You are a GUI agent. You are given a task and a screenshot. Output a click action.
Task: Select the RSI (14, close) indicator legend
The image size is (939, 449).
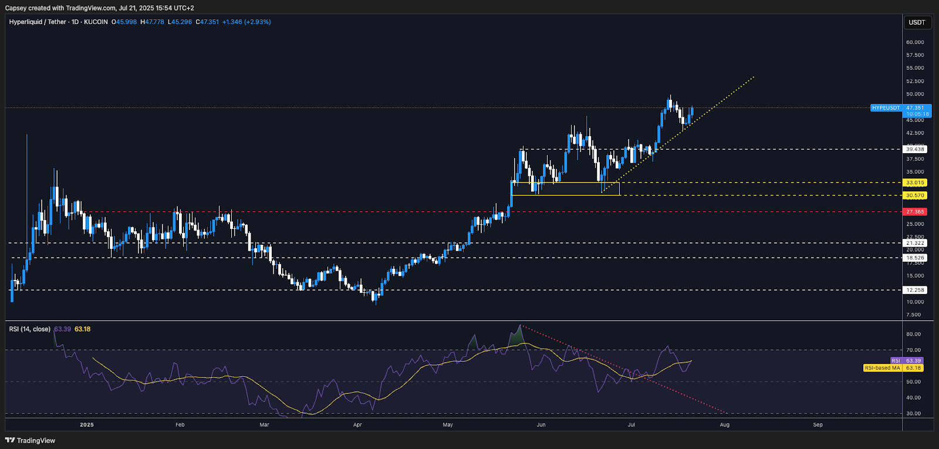tap(29, 329)
